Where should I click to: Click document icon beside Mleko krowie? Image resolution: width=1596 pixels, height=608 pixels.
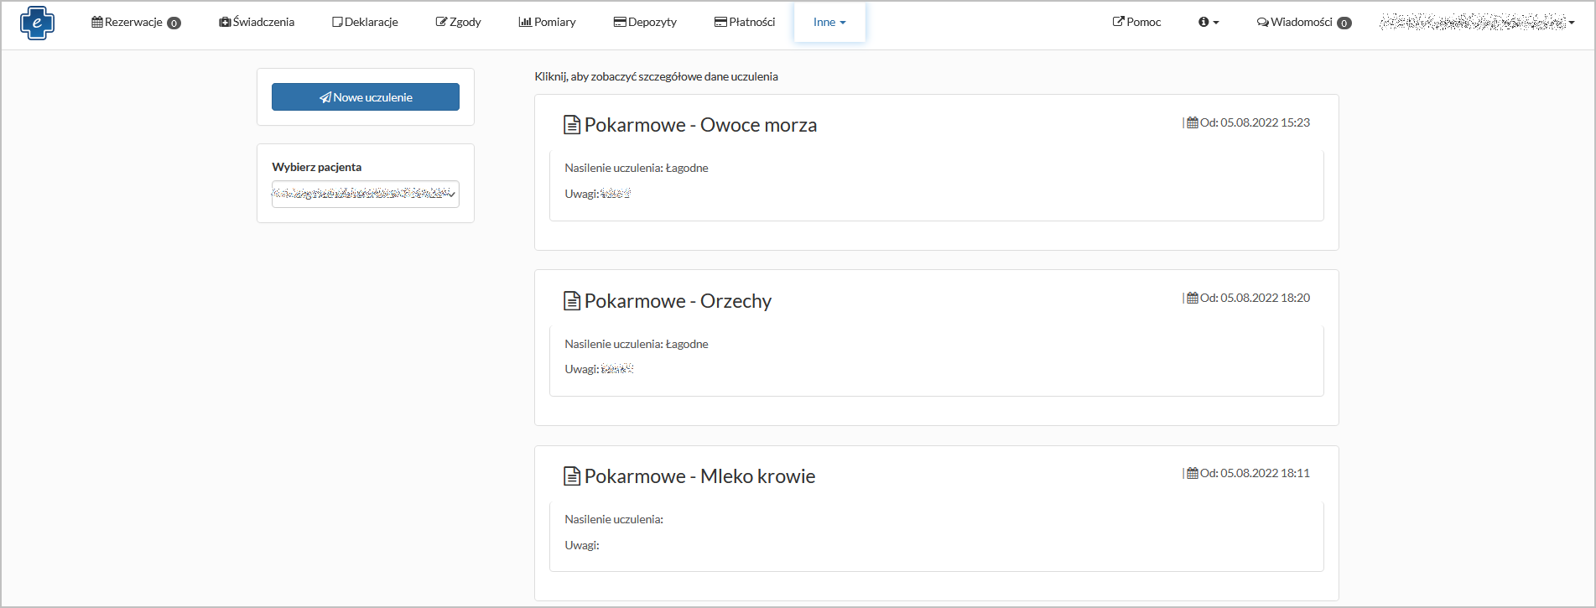pyautogui.click(x=572, y=477)
